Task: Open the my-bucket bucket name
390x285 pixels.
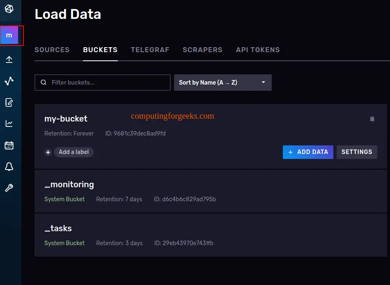Action: (x=66, y=119)
